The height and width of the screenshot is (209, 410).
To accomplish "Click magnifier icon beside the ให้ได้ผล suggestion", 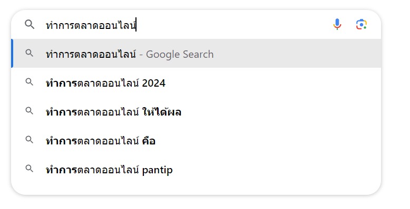I will tap(30, 111).
